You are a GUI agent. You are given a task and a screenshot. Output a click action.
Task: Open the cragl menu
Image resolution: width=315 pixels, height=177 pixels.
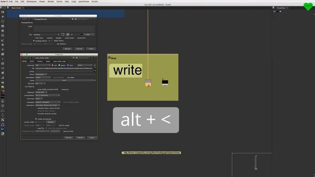74,1
